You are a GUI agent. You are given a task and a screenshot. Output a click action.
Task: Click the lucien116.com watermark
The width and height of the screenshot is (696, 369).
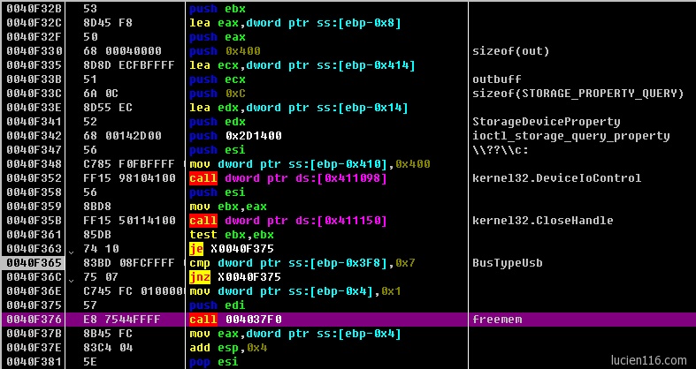[648, 360]
